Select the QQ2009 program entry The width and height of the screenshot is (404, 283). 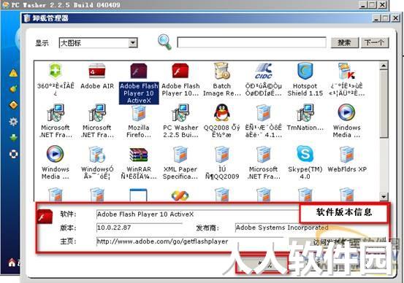click(x=222, y=163)
